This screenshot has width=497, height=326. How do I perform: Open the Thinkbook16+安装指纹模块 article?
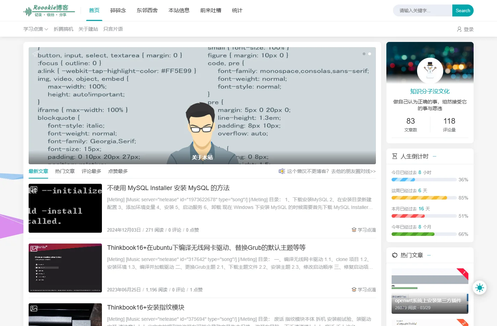(146, 307)
